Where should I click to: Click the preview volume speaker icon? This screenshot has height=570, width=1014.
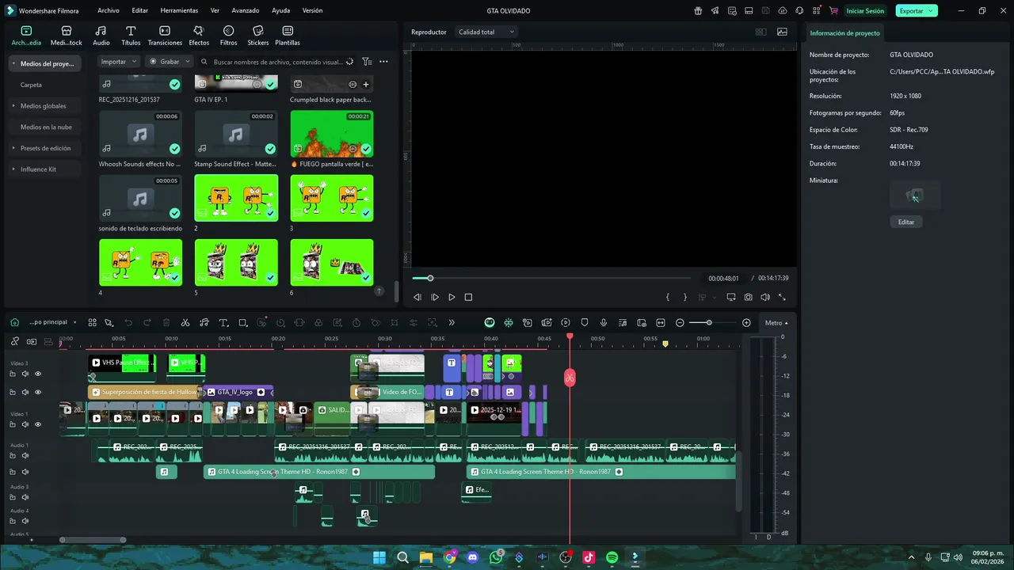click(765, 298)
